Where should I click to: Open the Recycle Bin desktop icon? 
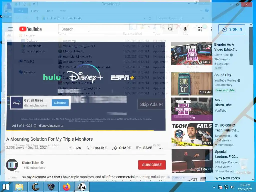coord(243,166)
